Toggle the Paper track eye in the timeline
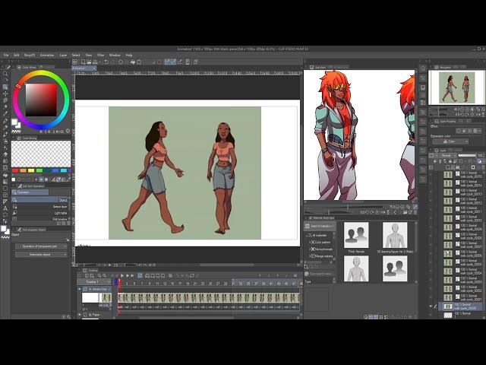The width and height of the screenshot is (486, 365). tap(79, 315)
